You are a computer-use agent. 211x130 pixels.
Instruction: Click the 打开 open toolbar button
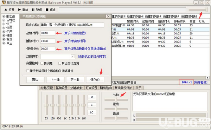coord(9,10)
